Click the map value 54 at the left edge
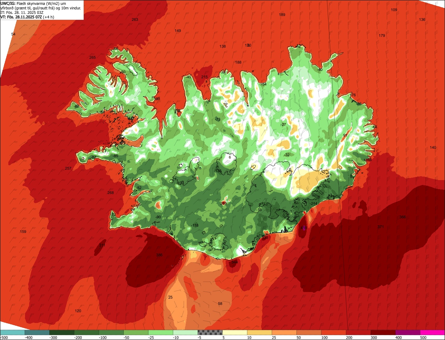The height and width of the screenshot is (340, 445). coord(13,34)
